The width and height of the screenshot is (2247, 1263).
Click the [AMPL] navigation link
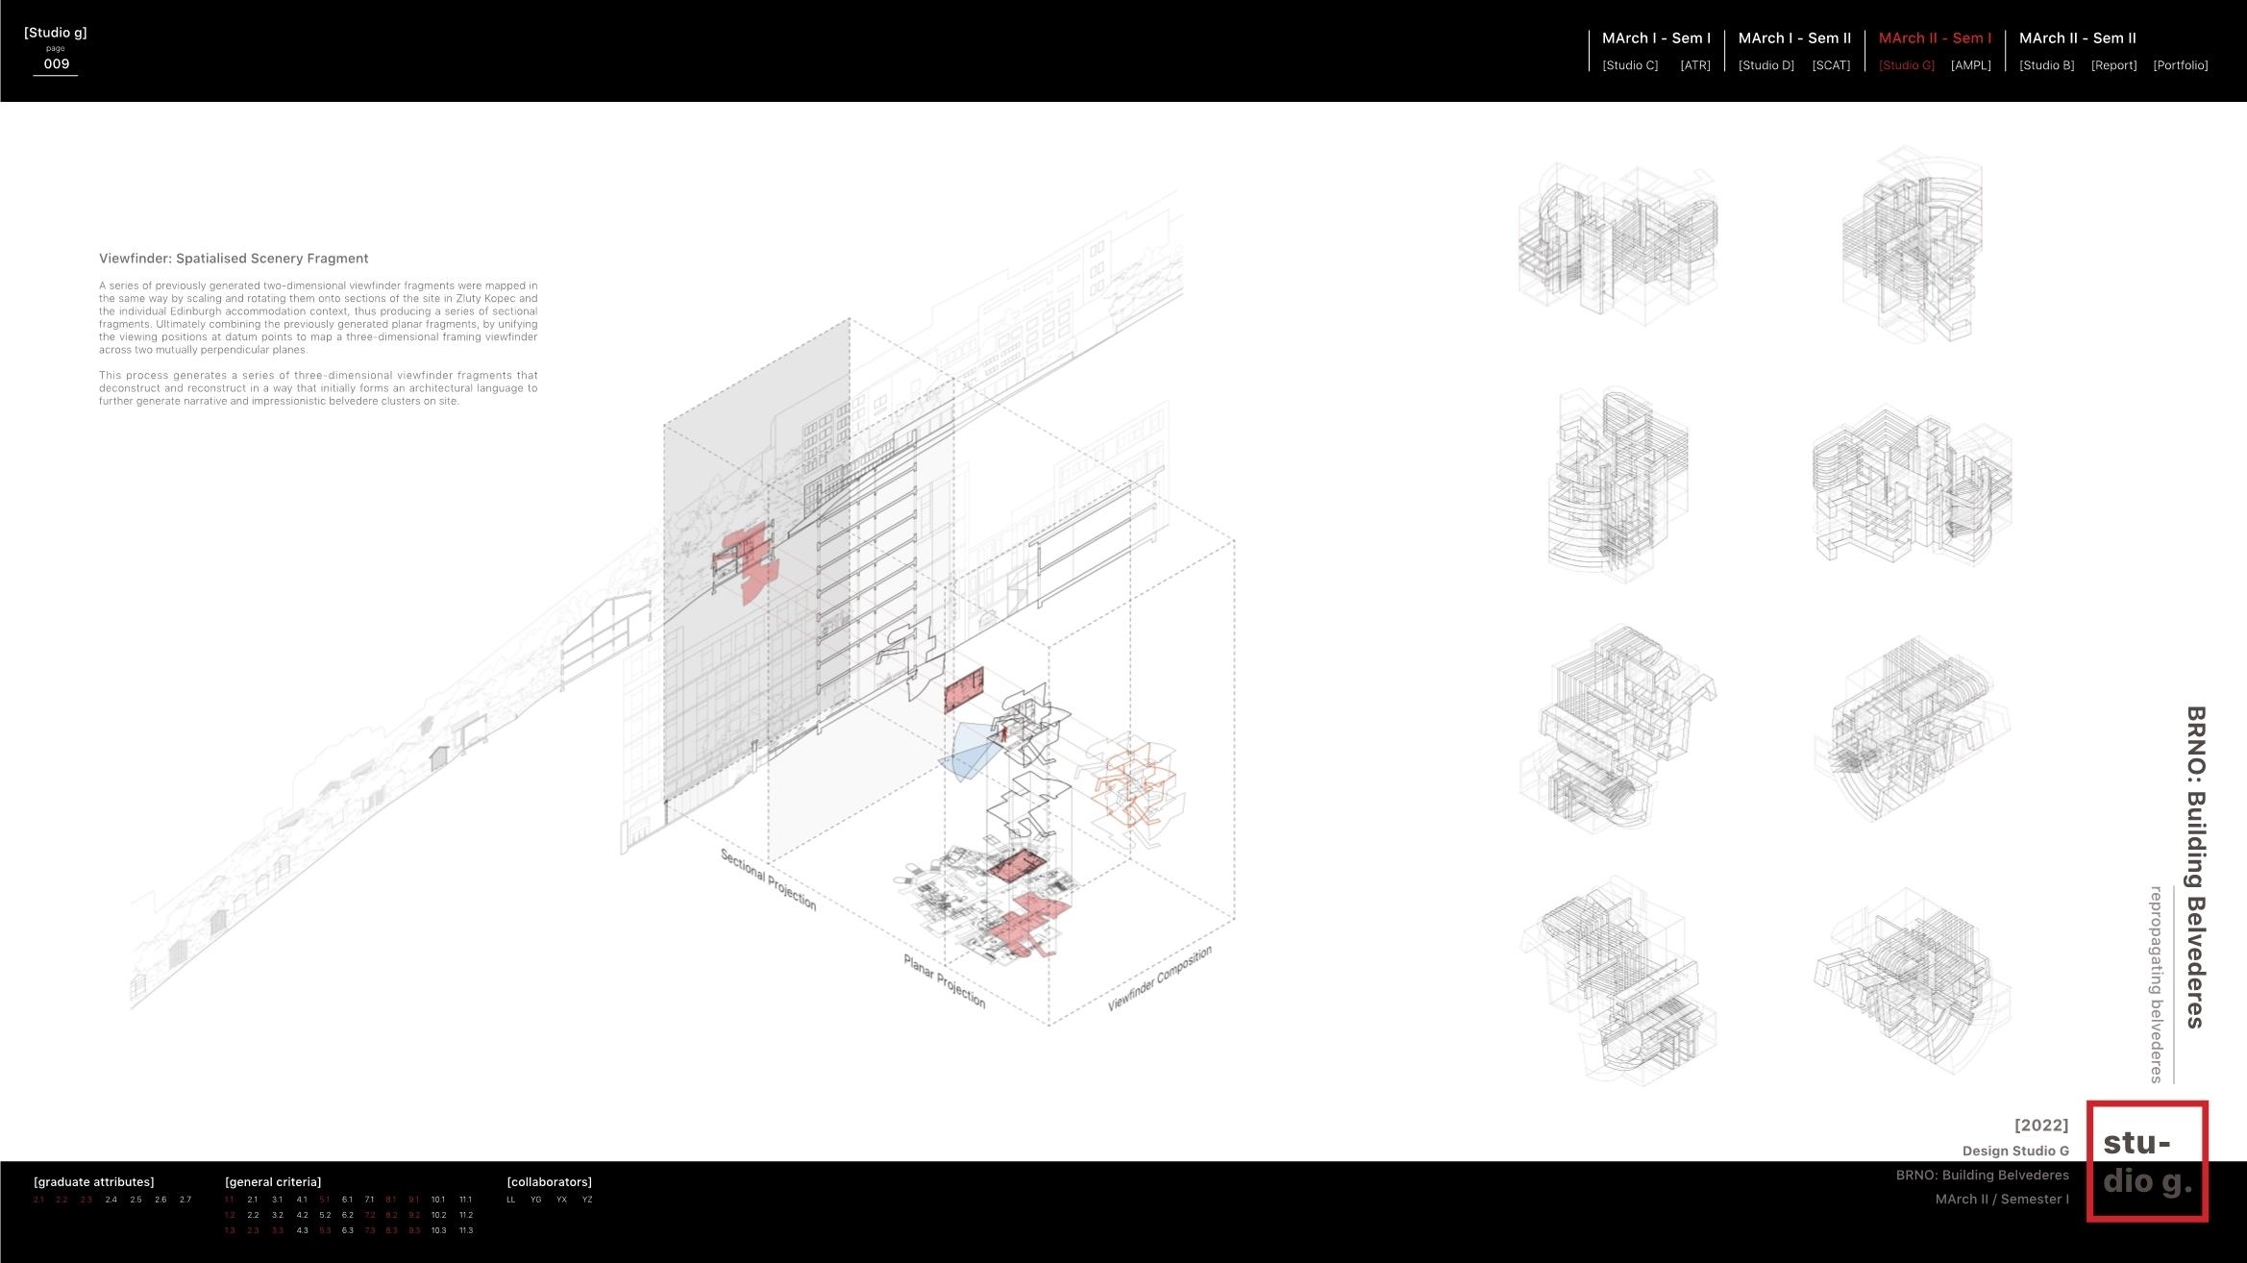pos(1970,65)
